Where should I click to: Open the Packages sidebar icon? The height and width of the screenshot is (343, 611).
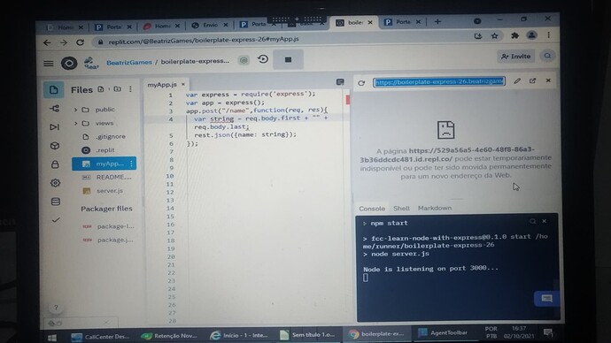(55, 146)
